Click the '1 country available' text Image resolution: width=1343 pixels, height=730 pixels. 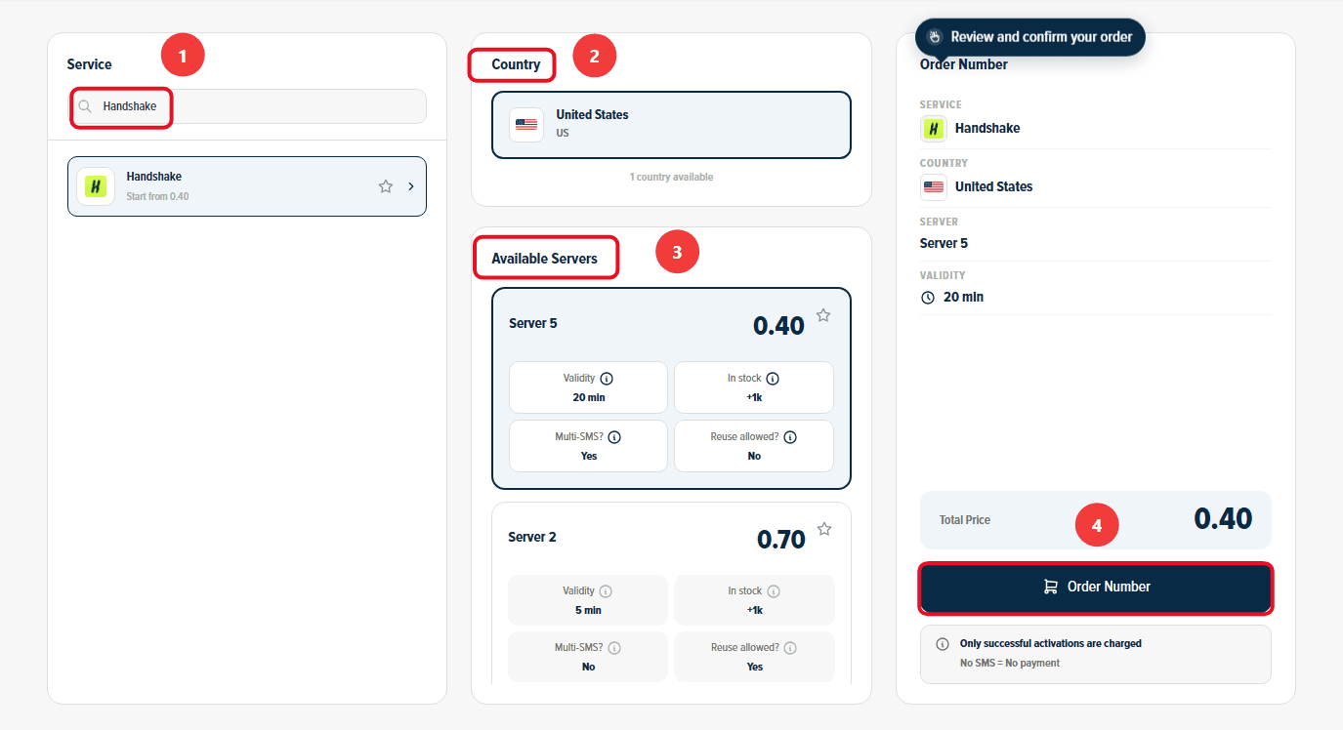(x=671, y=178)
